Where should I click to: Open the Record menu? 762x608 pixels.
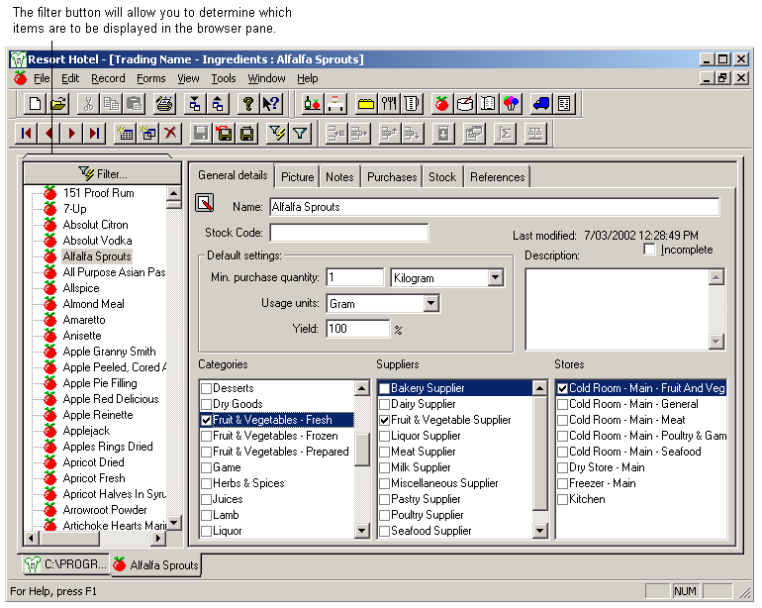pos(108,78)
